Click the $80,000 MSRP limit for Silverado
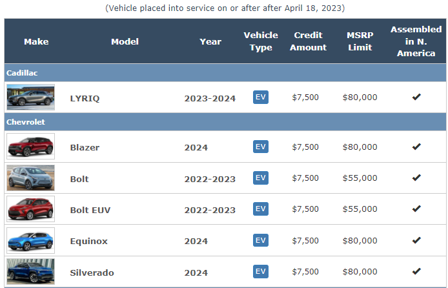The height and width of the screenshot is (288, 448). (360, 272)
